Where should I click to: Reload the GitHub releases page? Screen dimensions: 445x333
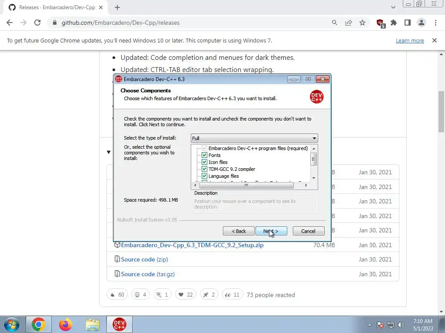[x=37, y=23]
